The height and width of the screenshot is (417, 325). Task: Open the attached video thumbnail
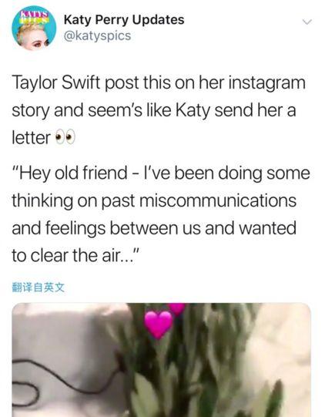click(x=161, y=360)
